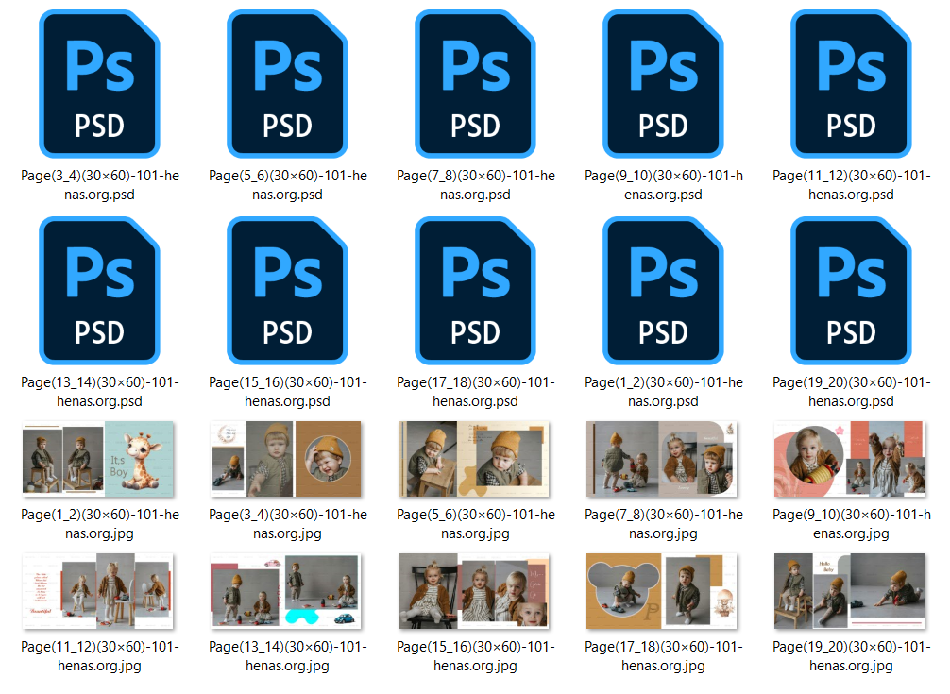Click filename Page(9_10)(30×60)-101-henas.org.psd
Viewport: 950px width, 694px height.
[664, 185]
